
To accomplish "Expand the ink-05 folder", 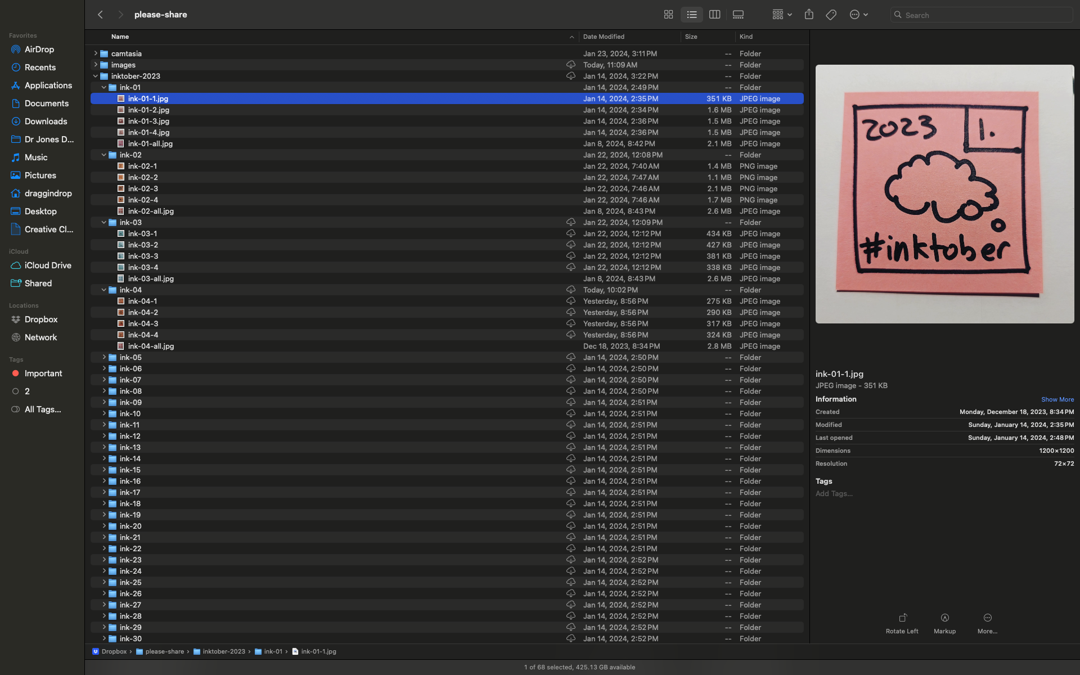I will (x=104, y=357).
